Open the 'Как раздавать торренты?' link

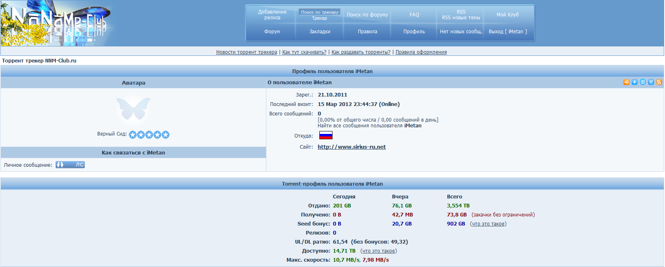pyautogui.click(x=360, y=52)
